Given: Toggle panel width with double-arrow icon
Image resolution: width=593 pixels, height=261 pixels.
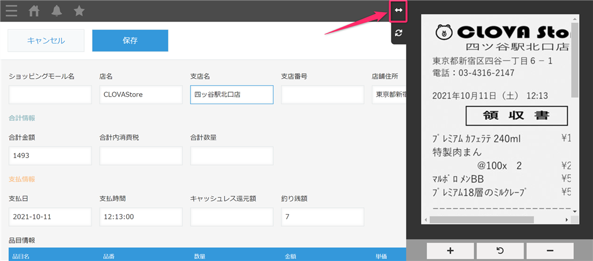Looking at the screenshot, I should 398,10.
